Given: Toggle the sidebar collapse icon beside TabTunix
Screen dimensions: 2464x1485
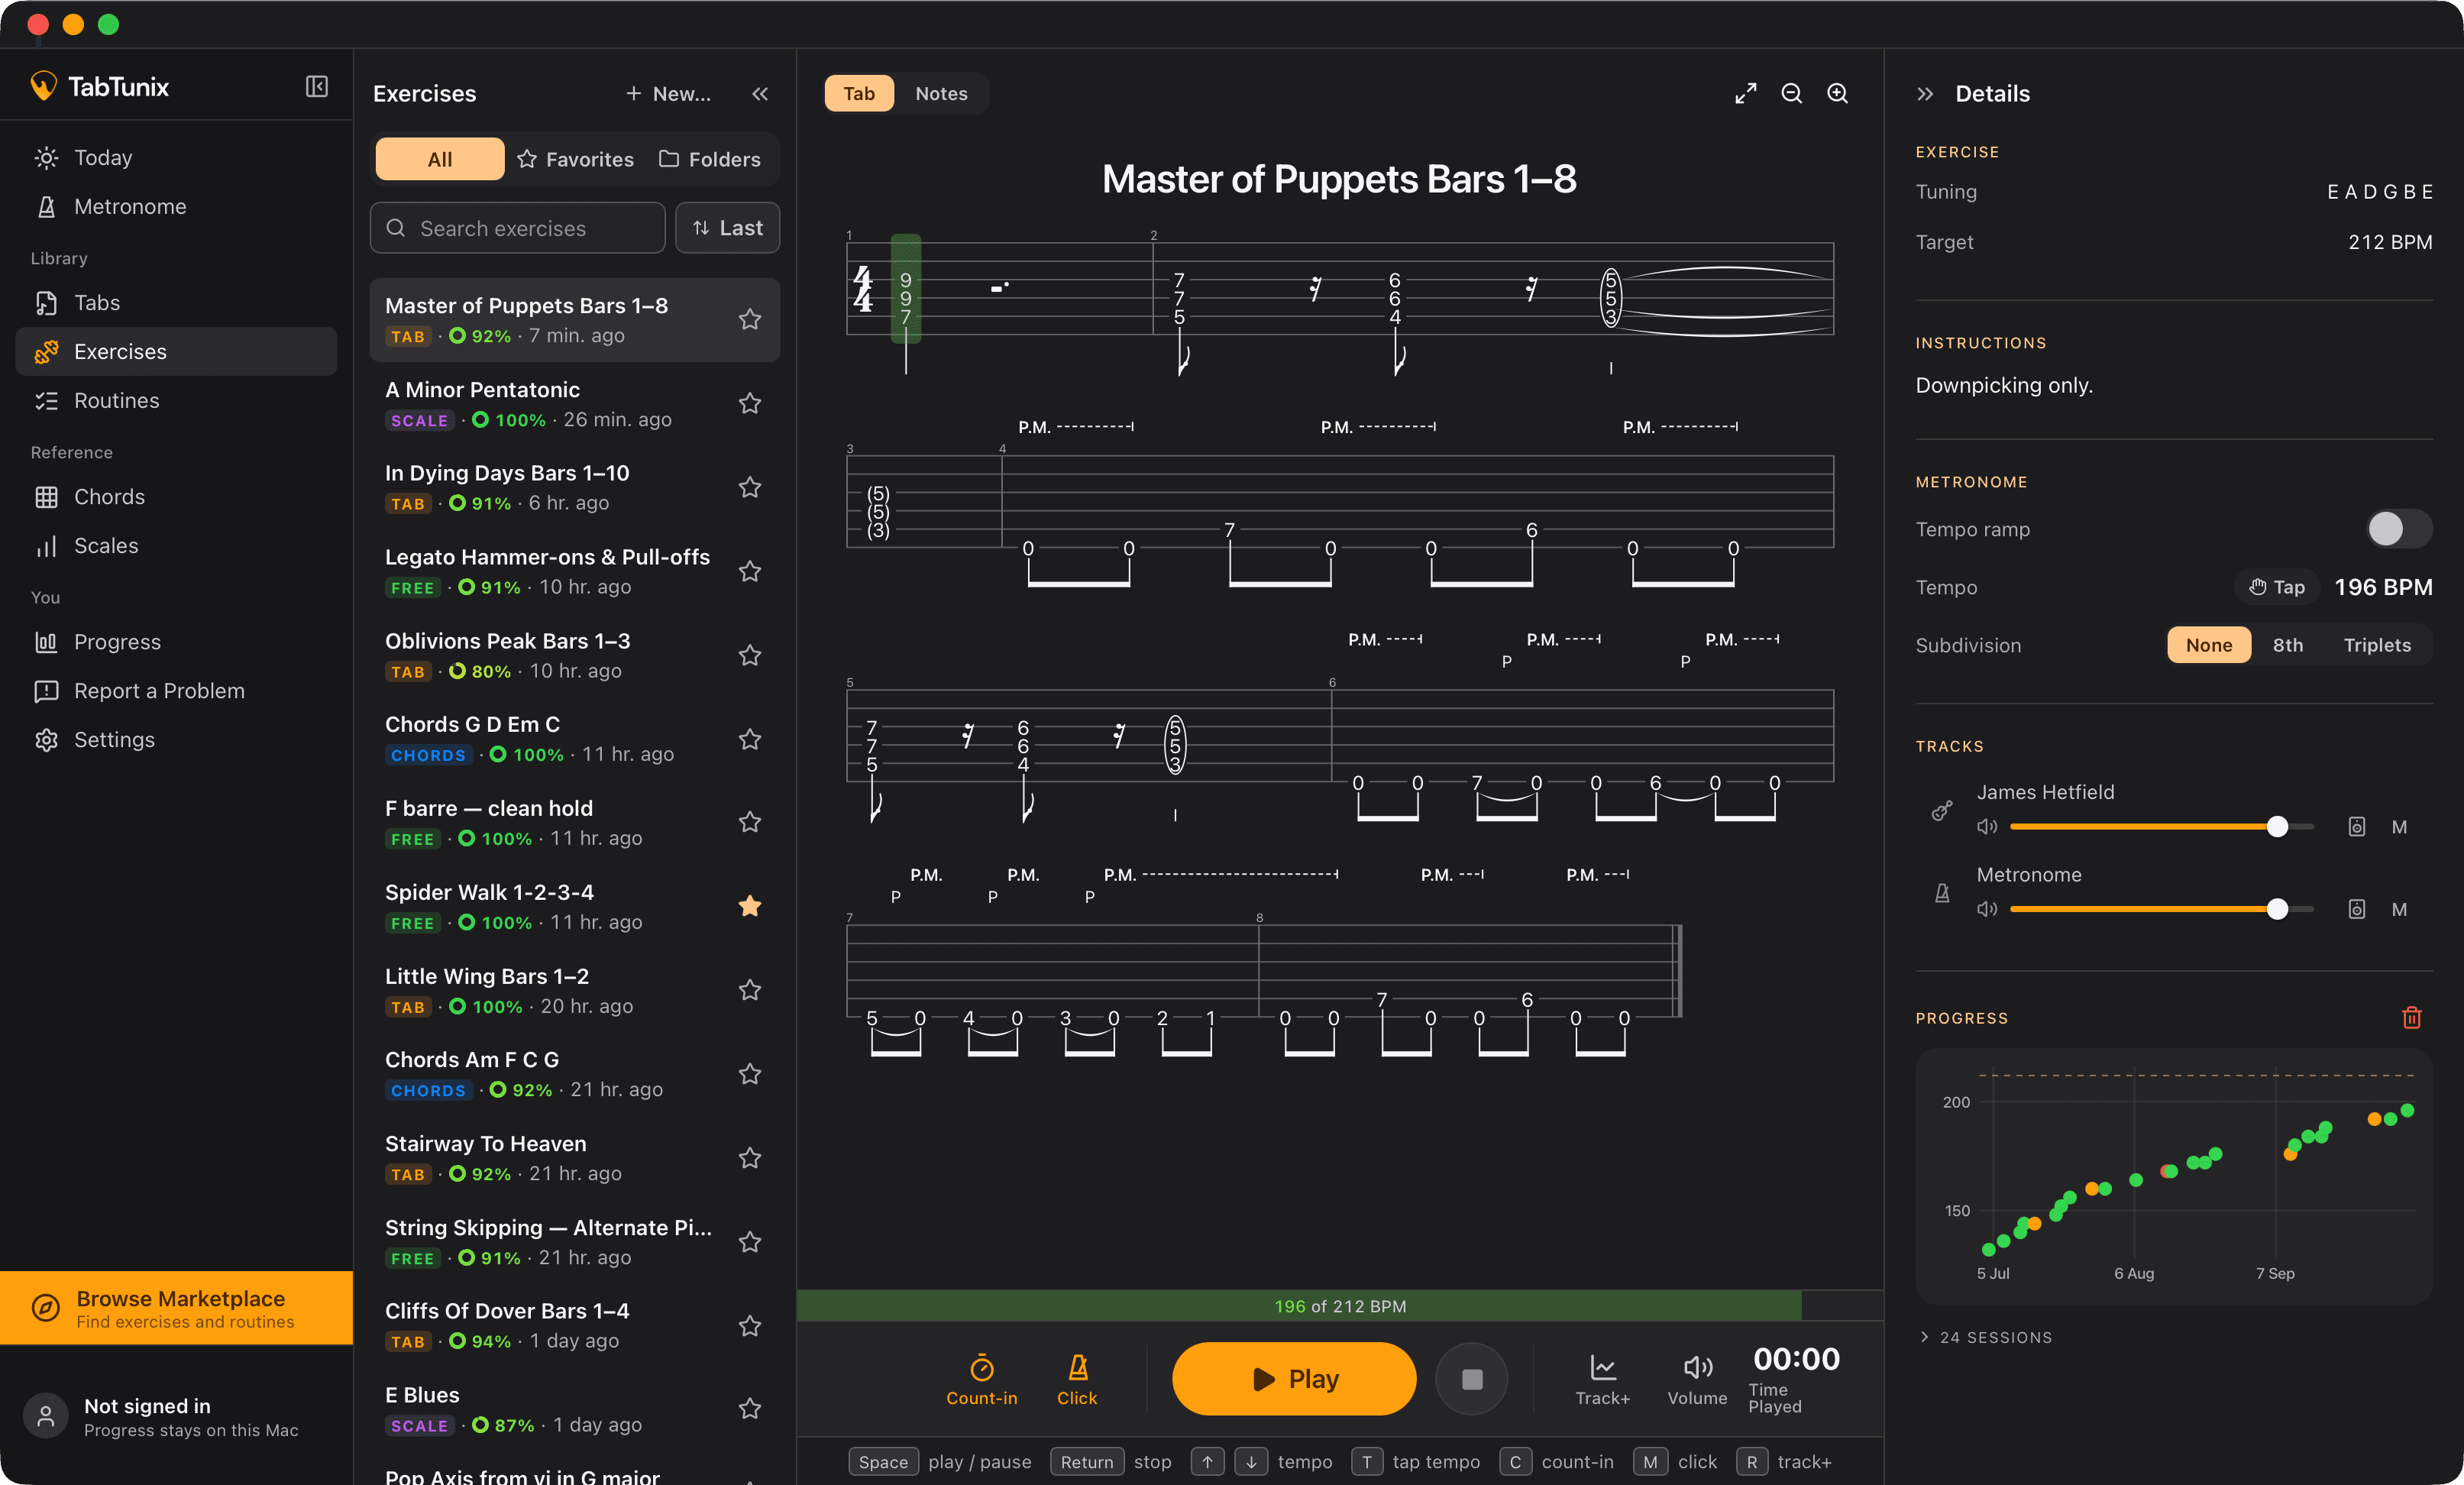Looking at the screenshot, I should [x=316, y=87].
